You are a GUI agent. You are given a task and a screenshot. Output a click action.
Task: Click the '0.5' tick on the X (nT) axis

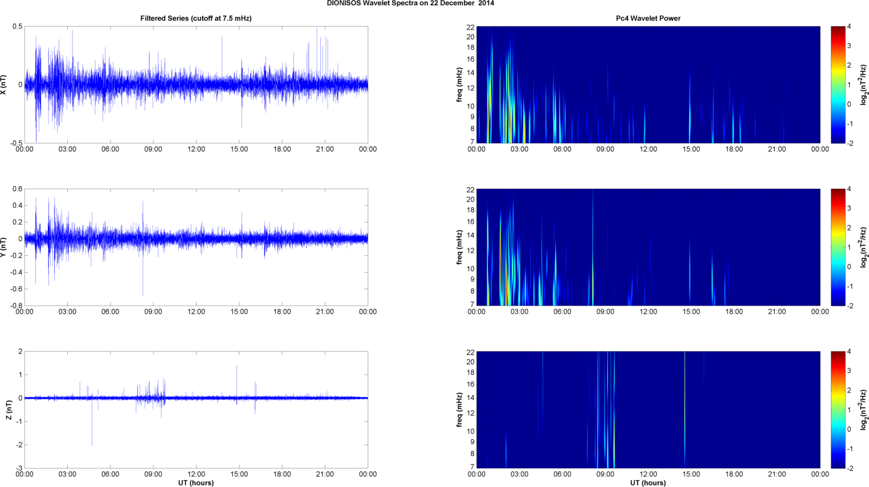pos(17,27)
